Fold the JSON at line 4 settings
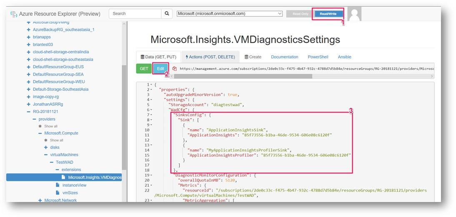The image size is (456, 217). (152, 100)
